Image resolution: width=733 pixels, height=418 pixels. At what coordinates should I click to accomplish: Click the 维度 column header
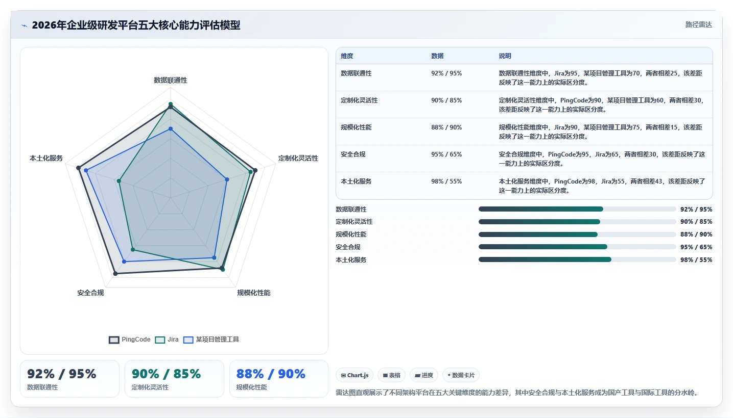coord(347,56)
